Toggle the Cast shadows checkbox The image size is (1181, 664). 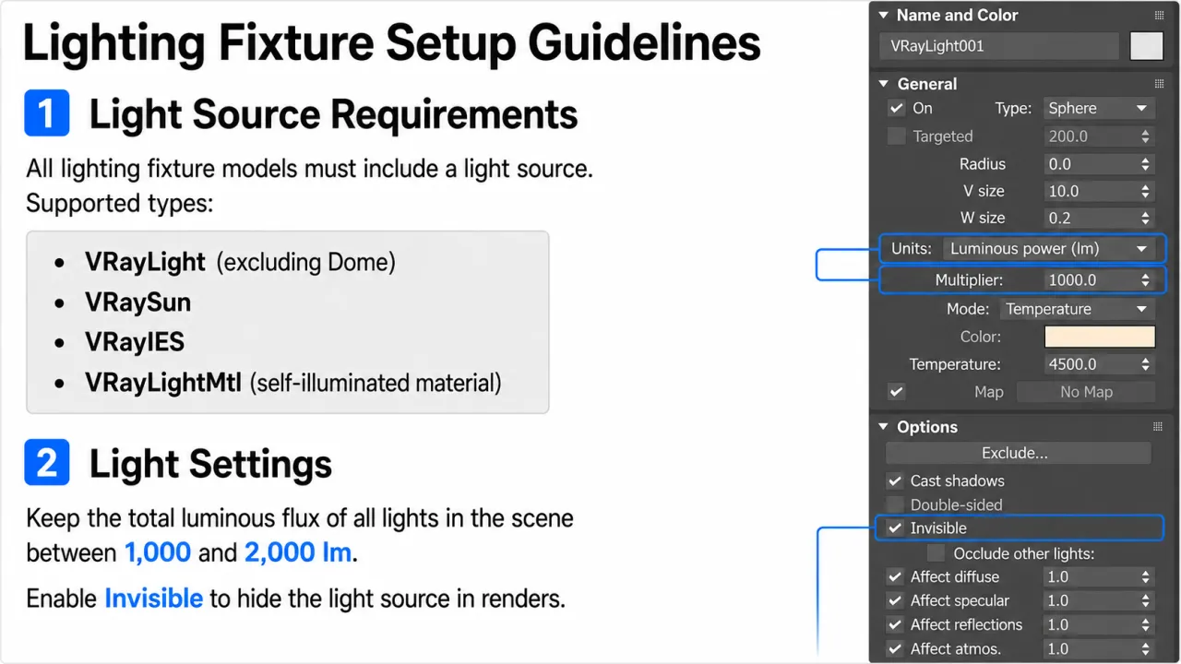click(x=895, y=480)
